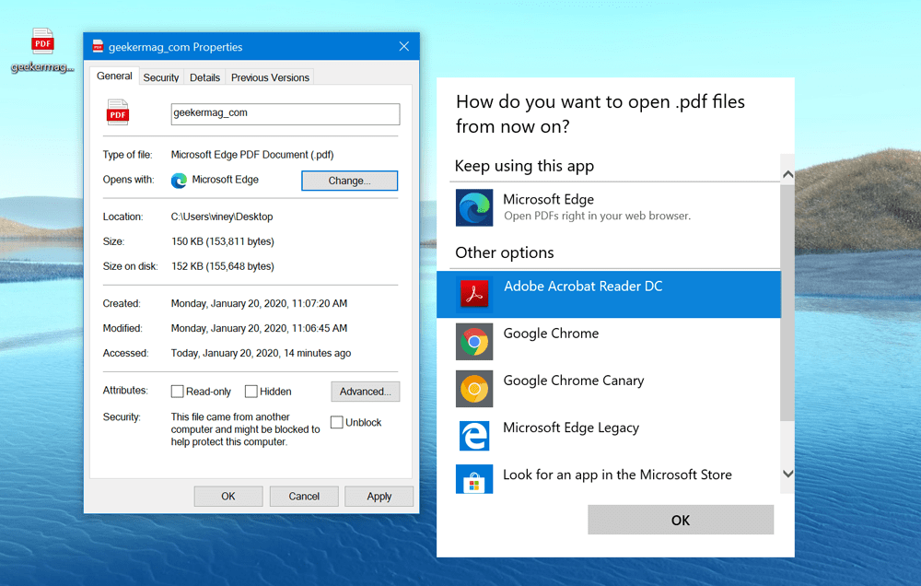The width and height of the screenshot is (921, 586).
Task: Click "Look for an app in the Microsoft Store"
Action: pos(617,475)
